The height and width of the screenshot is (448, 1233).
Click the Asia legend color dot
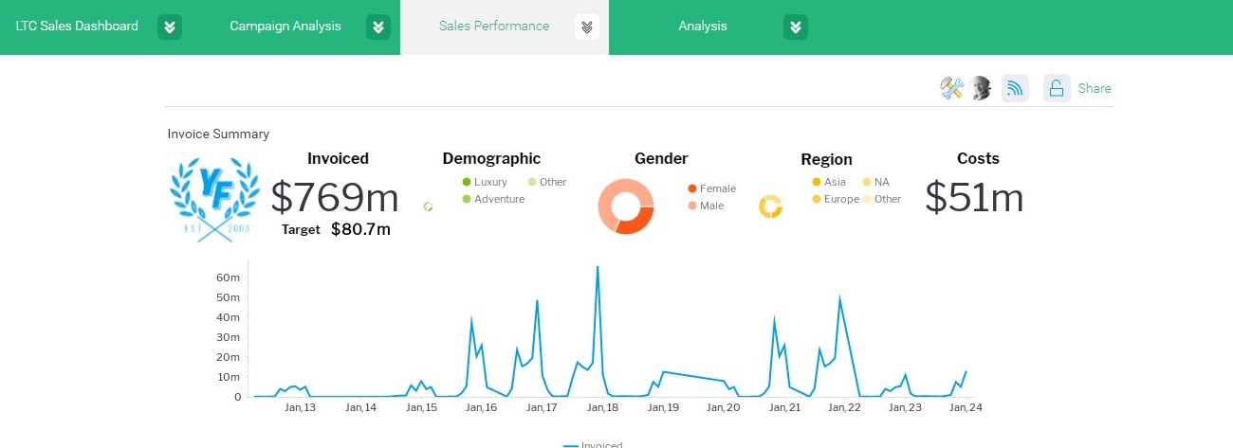click(817, 182)
